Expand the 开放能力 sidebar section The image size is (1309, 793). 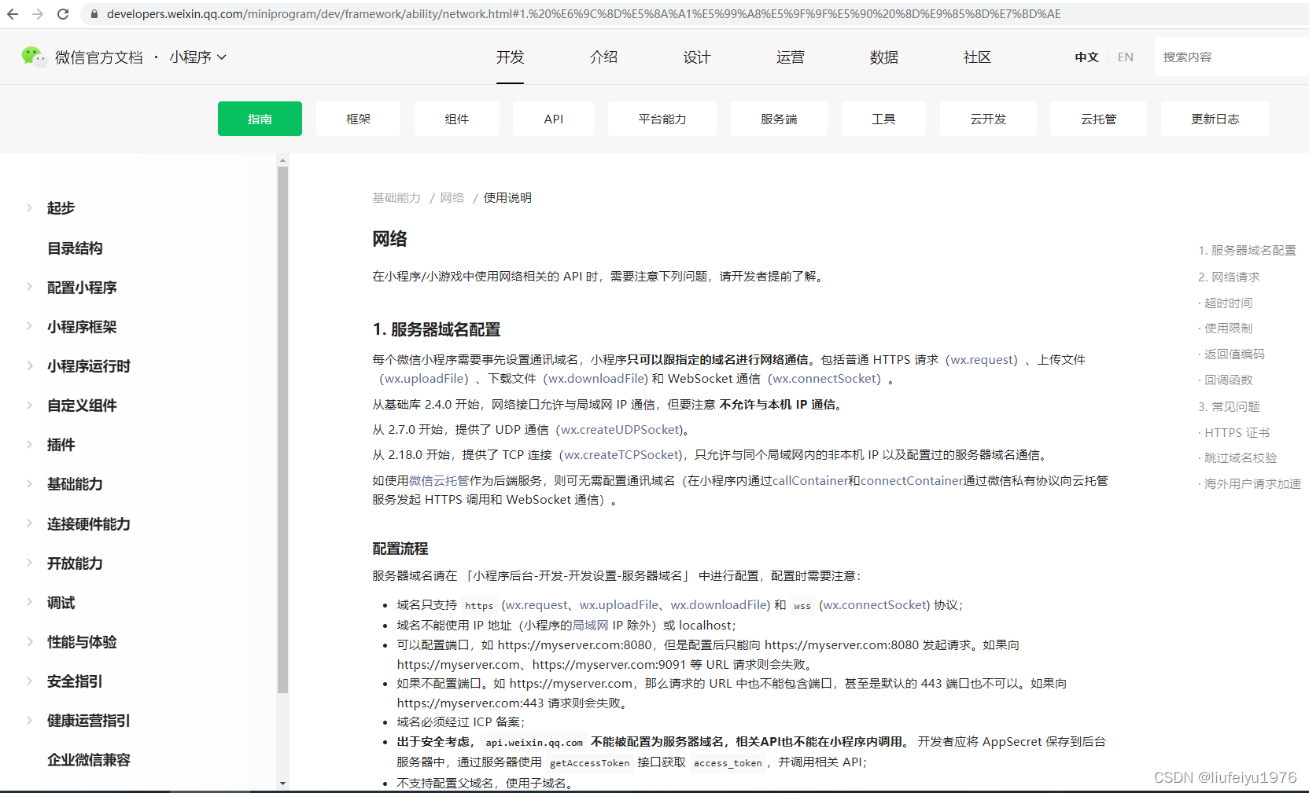pos(29,564)
